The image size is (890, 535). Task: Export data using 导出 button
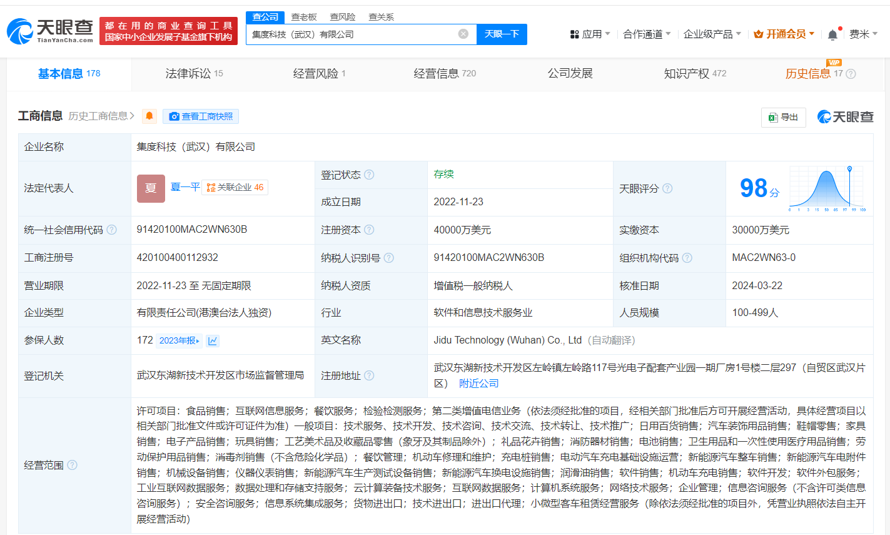783,117
